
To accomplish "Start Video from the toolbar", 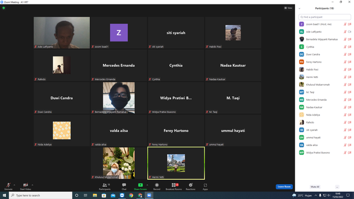I will [25, 186].
